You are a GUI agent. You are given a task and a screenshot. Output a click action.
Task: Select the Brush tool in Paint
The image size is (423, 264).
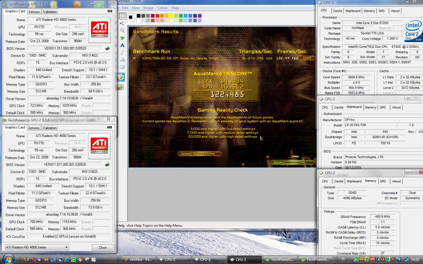pos(122,38)
